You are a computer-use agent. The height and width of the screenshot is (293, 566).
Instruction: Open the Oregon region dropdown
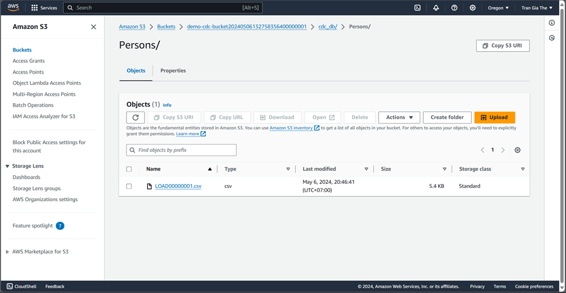[x=498, y=8]
